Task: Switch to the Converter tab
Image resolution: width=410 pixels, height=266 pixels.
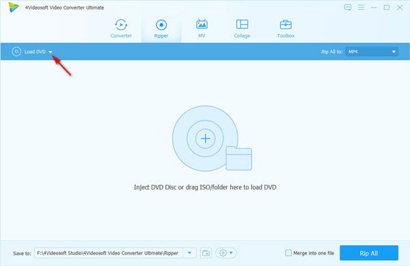Action: 121,29
